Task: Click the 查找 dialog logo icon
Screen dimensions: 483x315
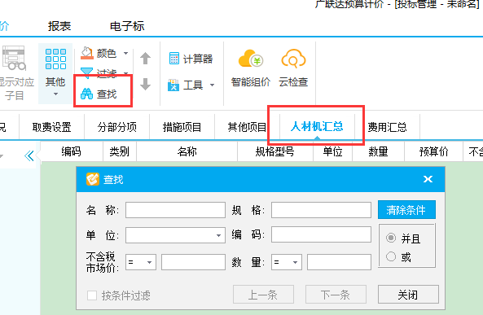Action: [93, 179]
